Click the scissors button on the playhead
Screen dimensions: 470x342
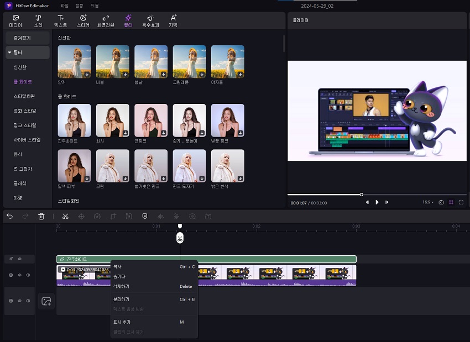pyautogui.click(x=180, y=238)
